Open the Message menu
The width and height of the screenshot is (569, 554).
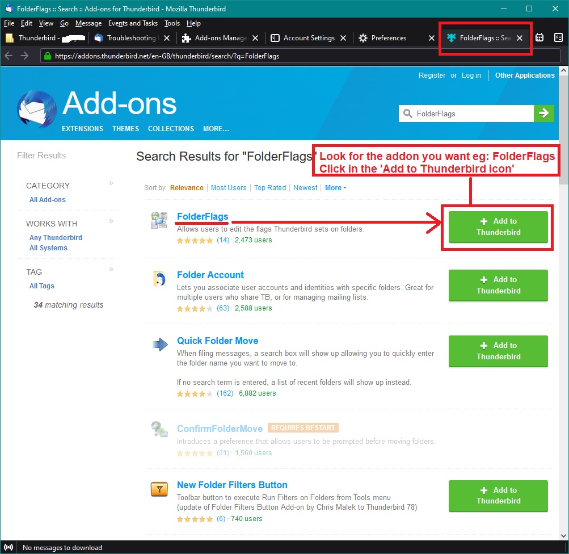pos(88,23)
